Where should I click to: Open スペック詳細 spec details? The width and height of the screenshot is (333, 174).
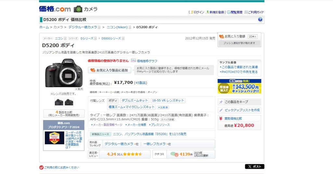tap(167, 120)
